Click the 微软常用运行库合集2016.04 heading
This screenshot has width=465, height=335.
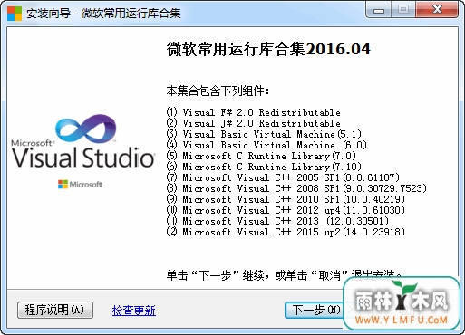coord(268,49)
